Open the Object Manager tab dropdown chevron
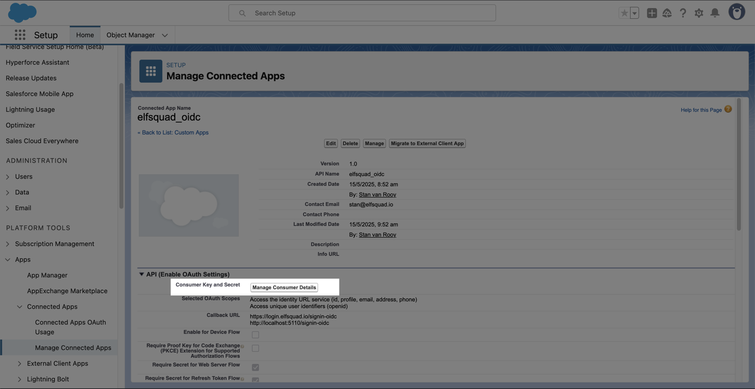The image size is (755, 389). [x=165, y=35]
